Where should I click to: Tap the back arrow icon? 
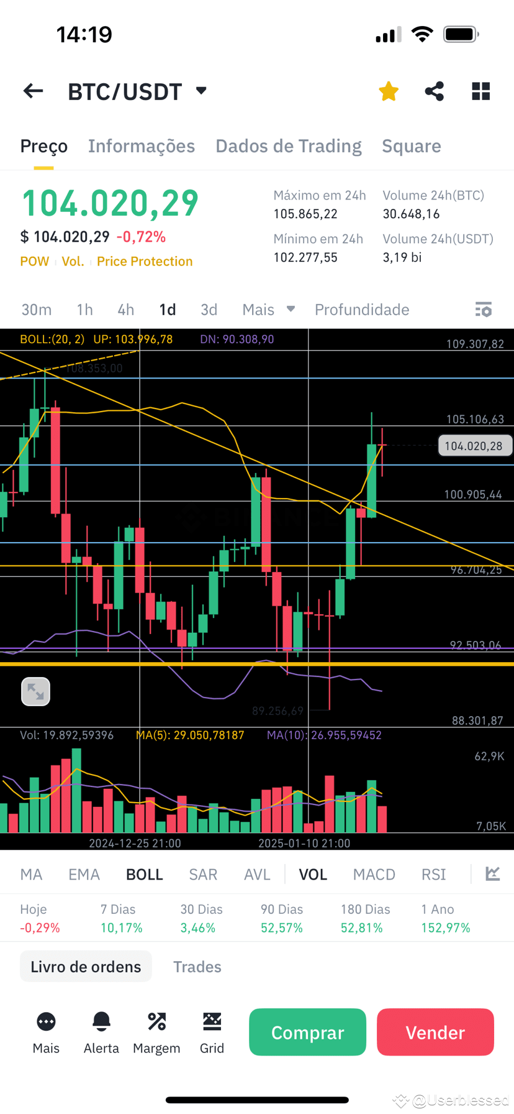[x=33, y=91]
